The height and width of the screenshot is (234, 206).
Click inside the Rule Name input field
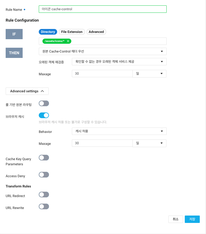point(102,9)
